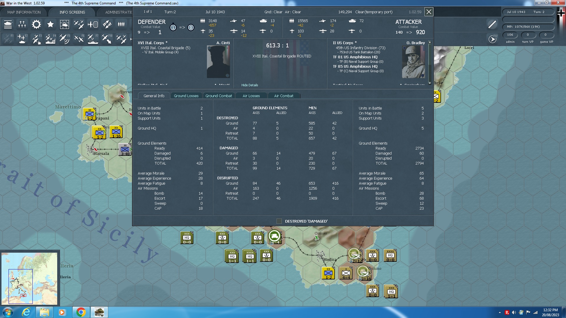Image resolution: width=566 pixels, height=318 pixels.
Task: Open the MAP INFORMATION menu
Action: 24,12
